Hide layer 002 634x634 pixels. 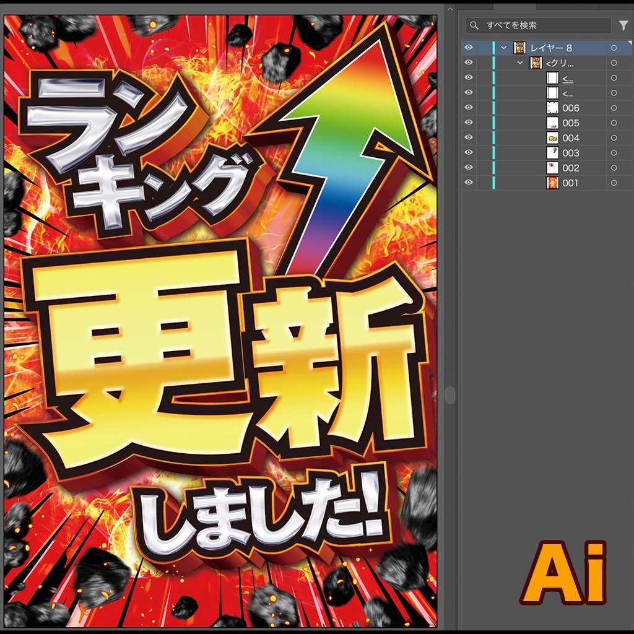pos(469,167)
